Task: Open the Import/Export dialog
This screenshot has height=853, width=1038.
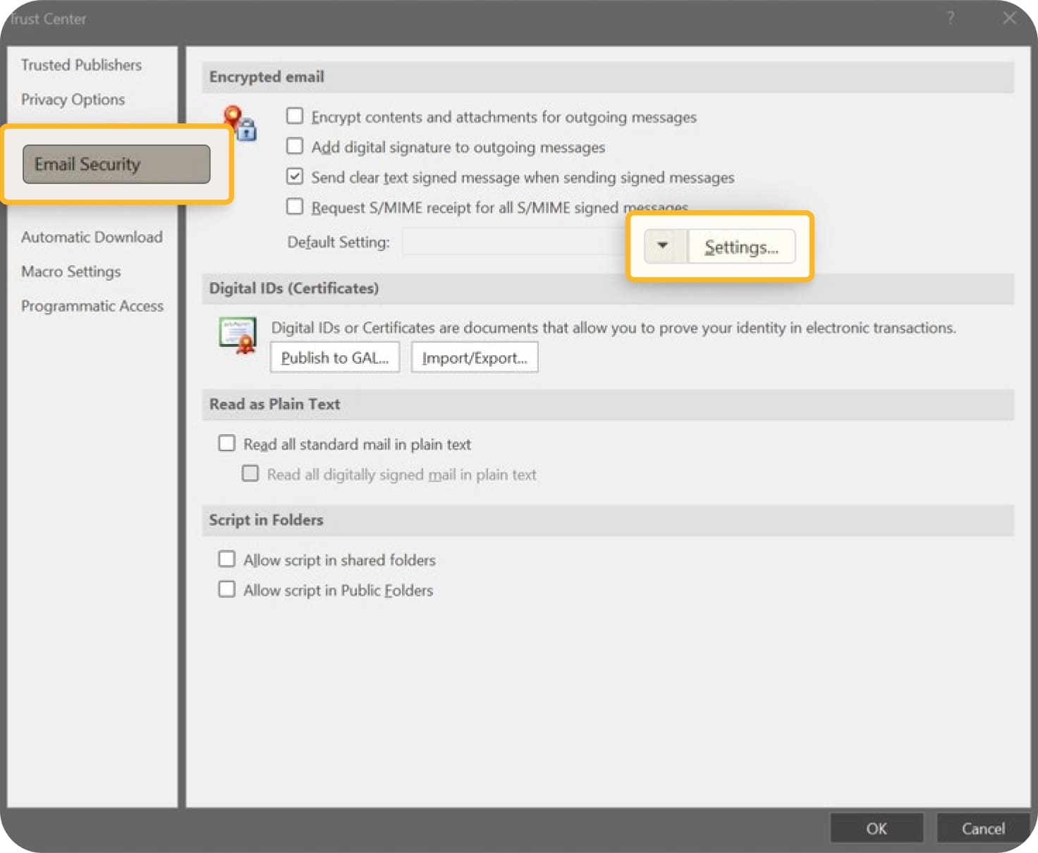Action: 474,357
